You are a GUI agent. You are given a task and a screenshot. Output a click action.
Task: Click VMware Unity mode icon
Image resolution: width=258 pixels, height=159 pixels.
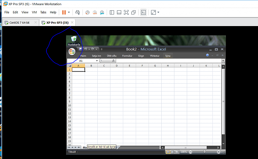tap(133, 12)
